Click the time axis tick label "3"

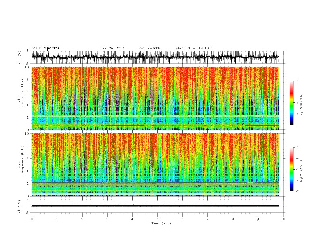pyautogui.click(x=107, y=219)
